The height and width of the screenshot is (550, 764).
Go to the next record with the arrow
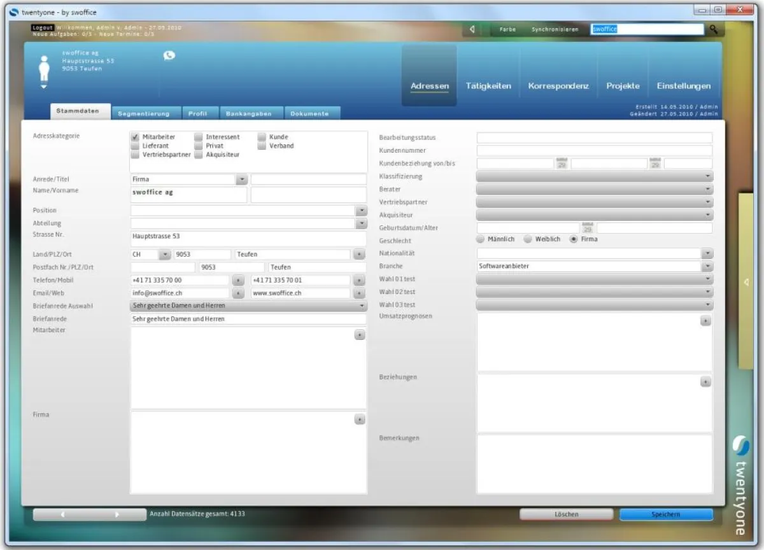(x=117, y=514)
